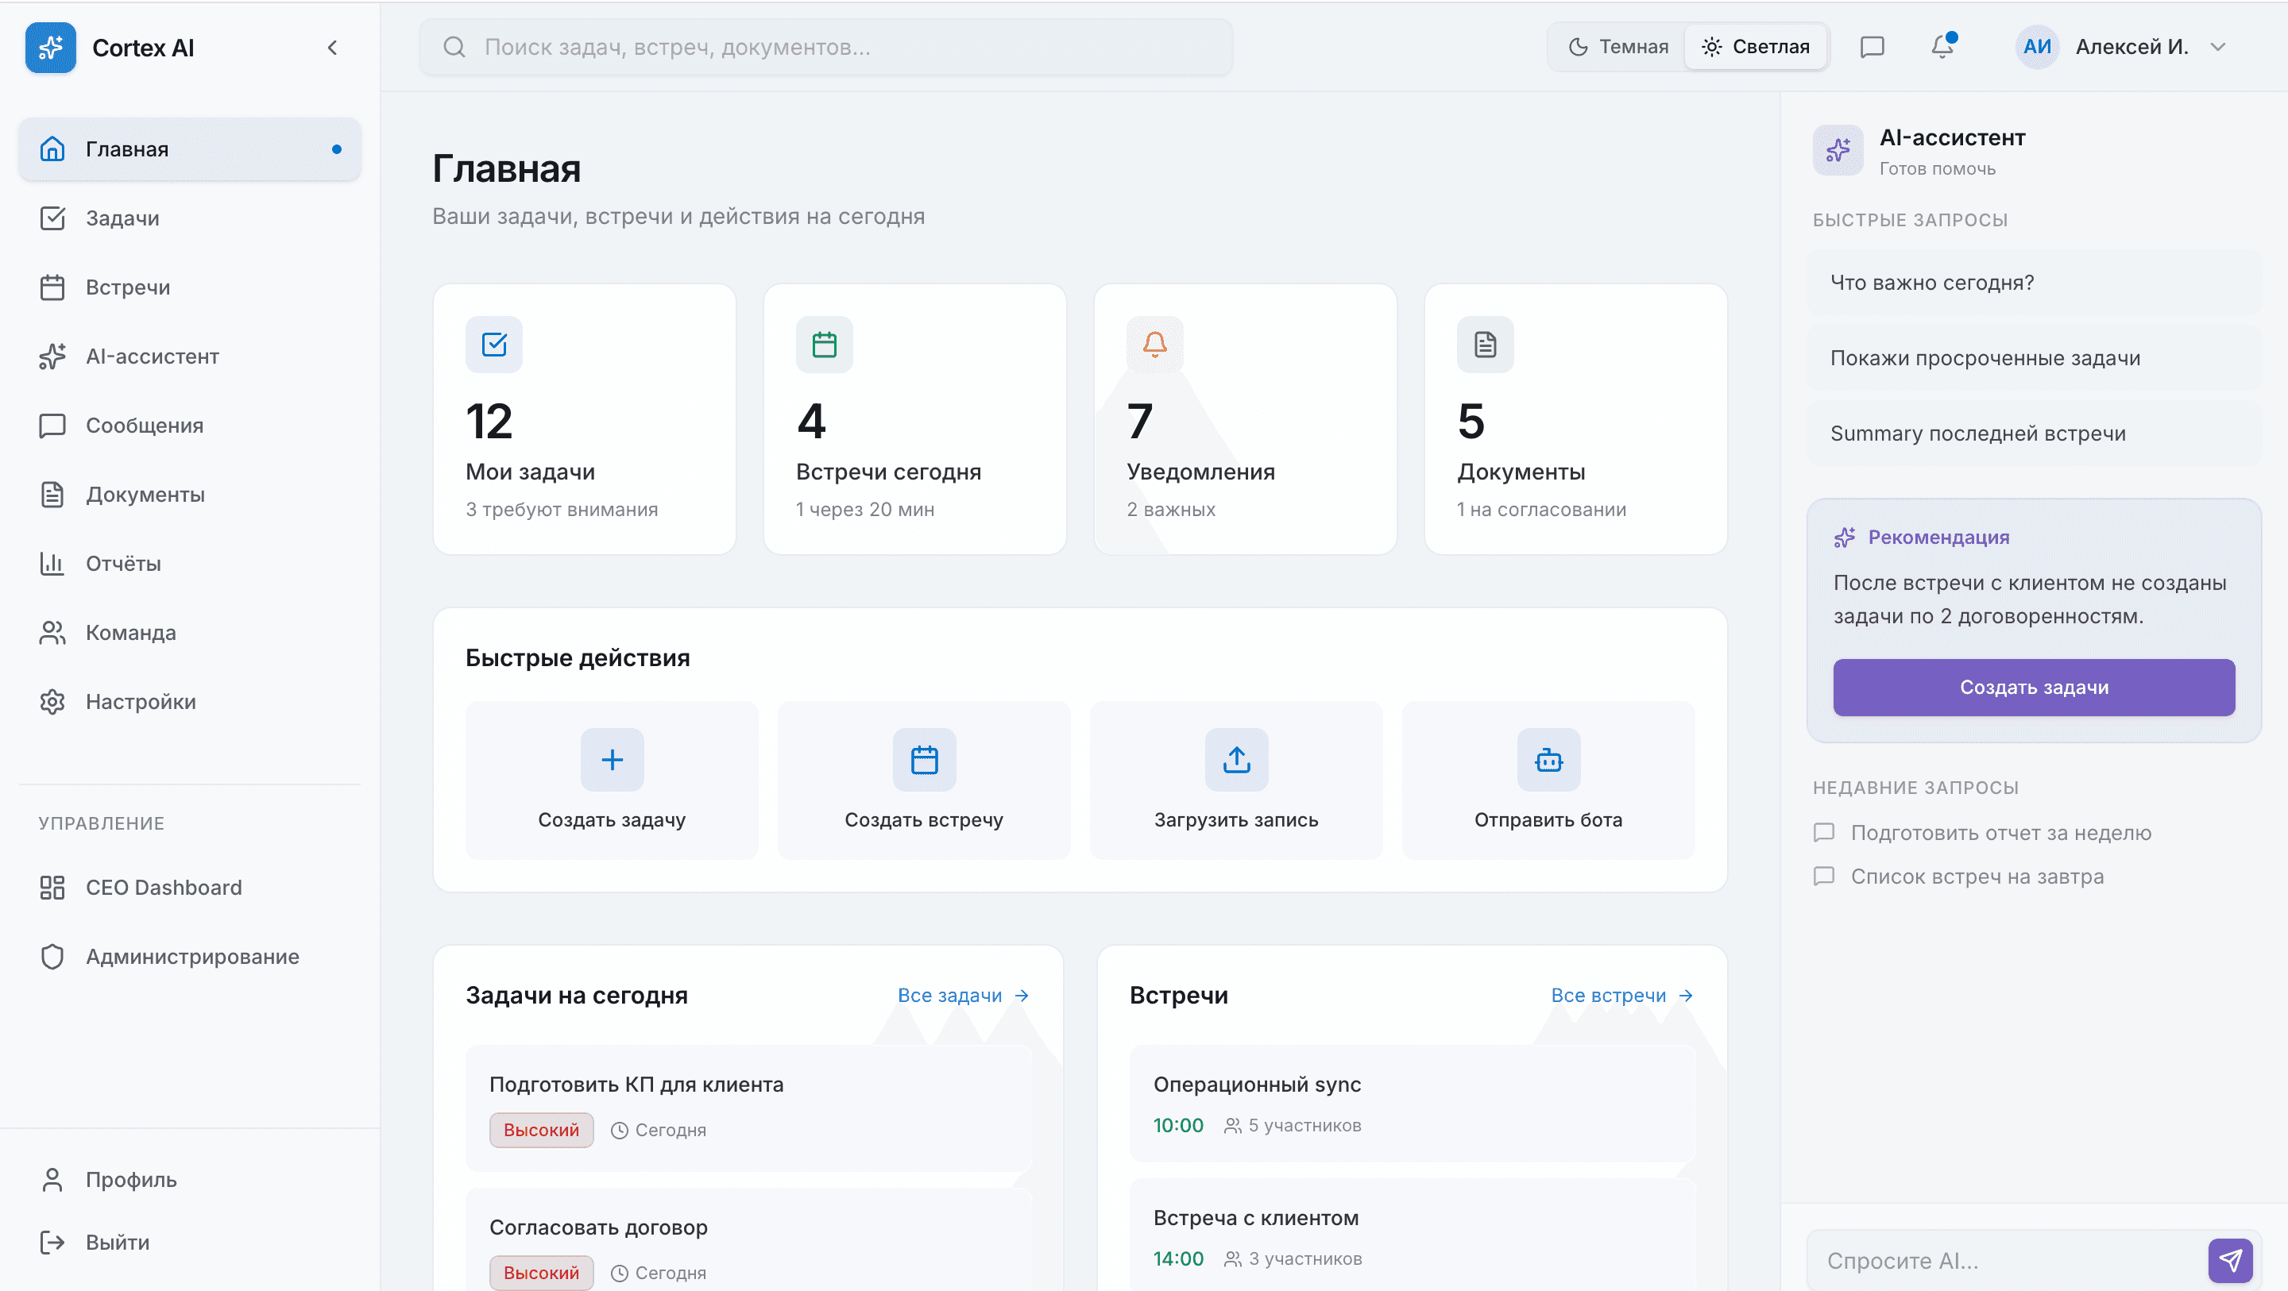Открыть раздел Задачи в боковом меню
Image resolution: width=2288 pixels, height=1291 pixels.
122,218
